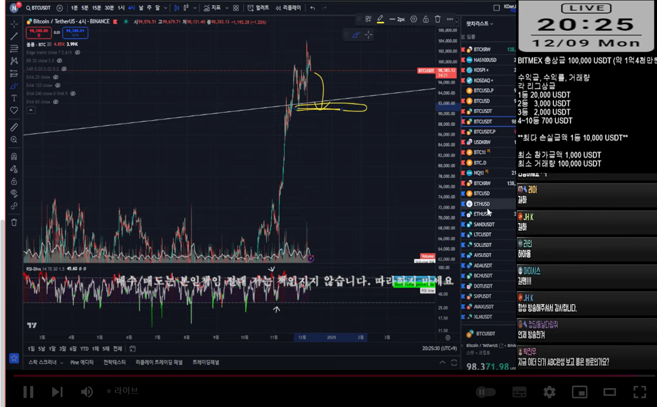Screen dimensions: 657x407
Task: Toggle the YouTube autoplay switch
Action: click(x=486, y=392)
